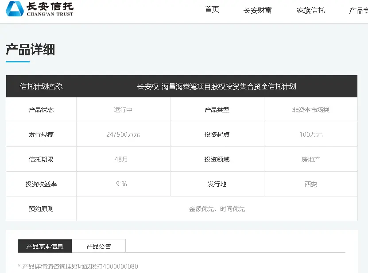
Task: Go to the 长安财富 menu
Action: pyautogui.click(x=257, y=10)
